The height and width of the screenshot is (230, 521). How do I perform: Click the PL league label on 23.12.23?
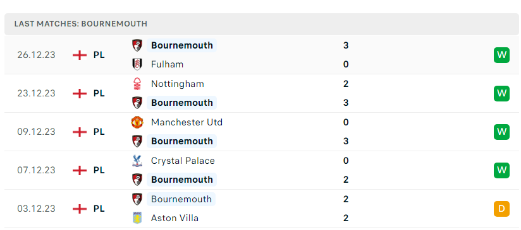tap(99, 93)
